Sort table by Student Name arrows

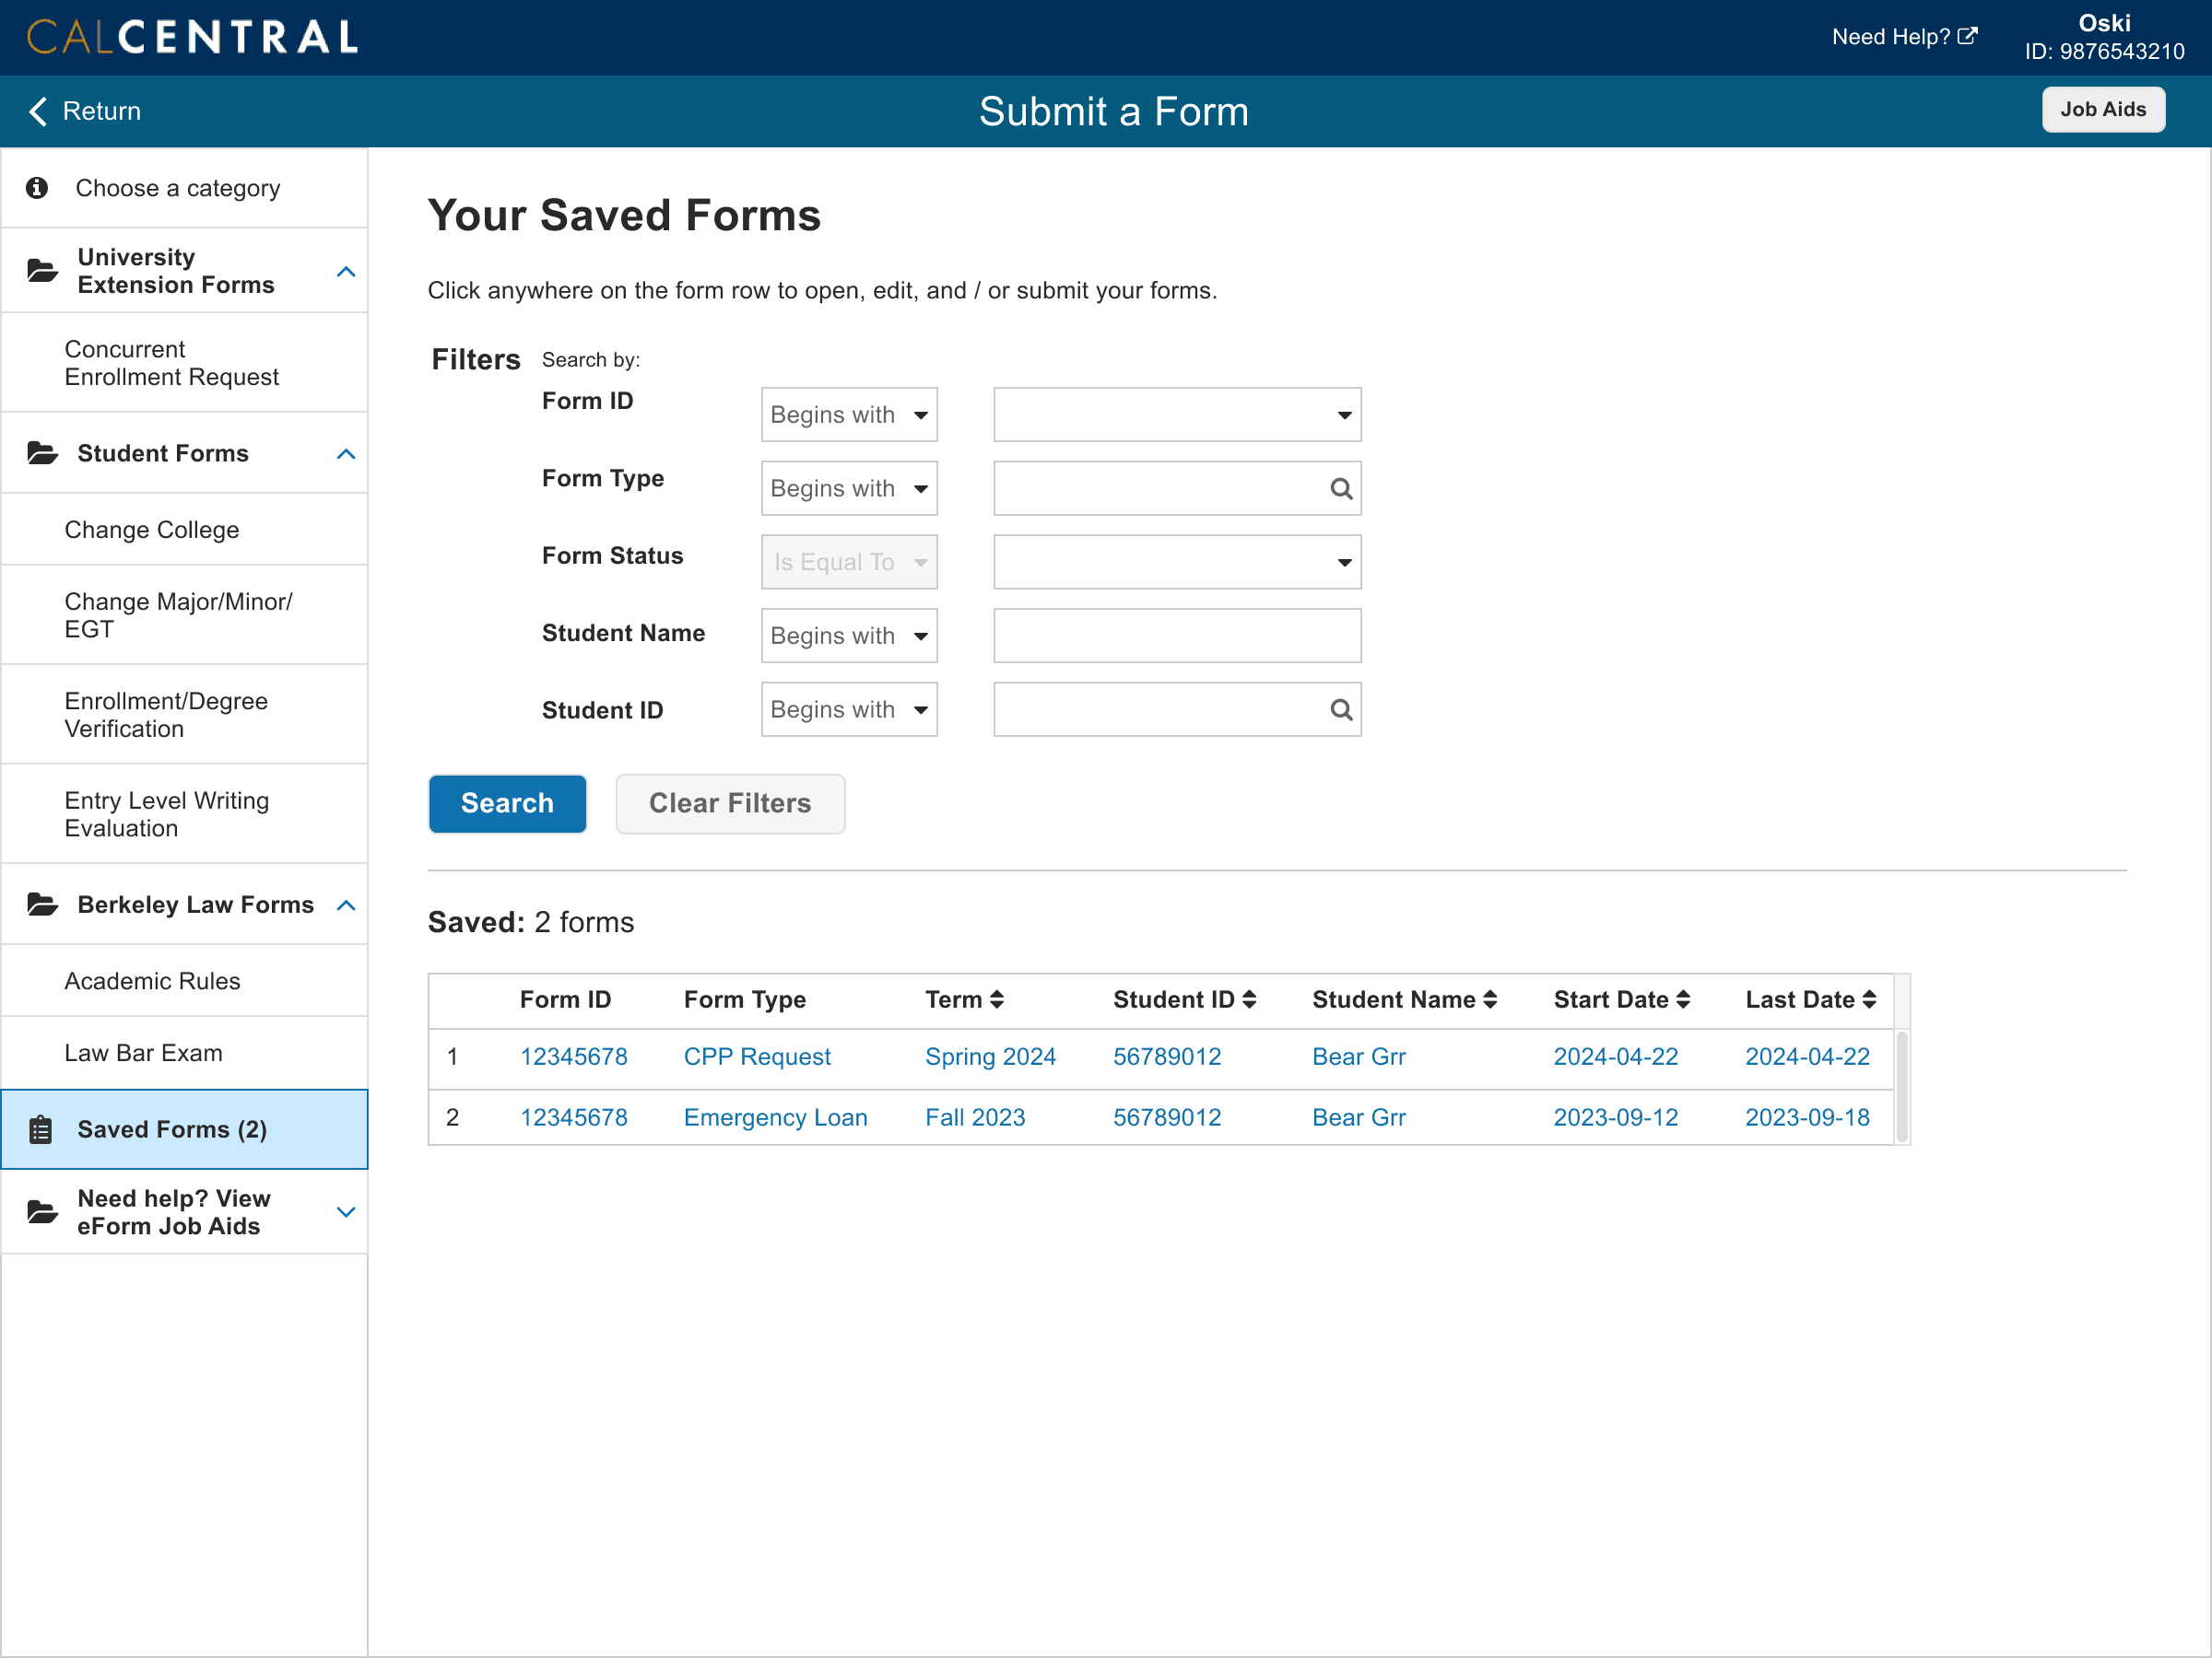coord(1490,999)
